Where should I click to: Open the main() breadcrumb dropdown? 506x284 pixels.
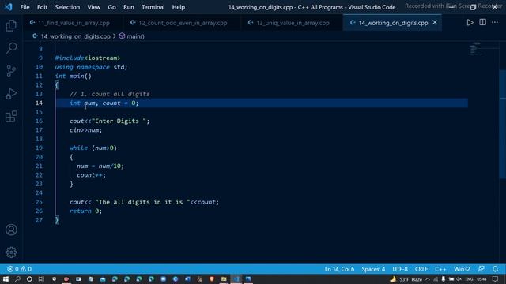tap(135, 36)
